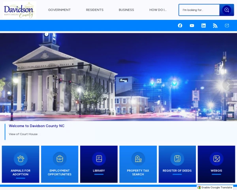Open the RSS feed icon
Viewport: 237px width, 190px height.
click(215, 25)
